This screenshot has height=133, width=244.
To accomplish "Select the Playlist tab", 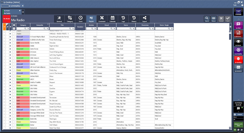I will click(91, 19).
